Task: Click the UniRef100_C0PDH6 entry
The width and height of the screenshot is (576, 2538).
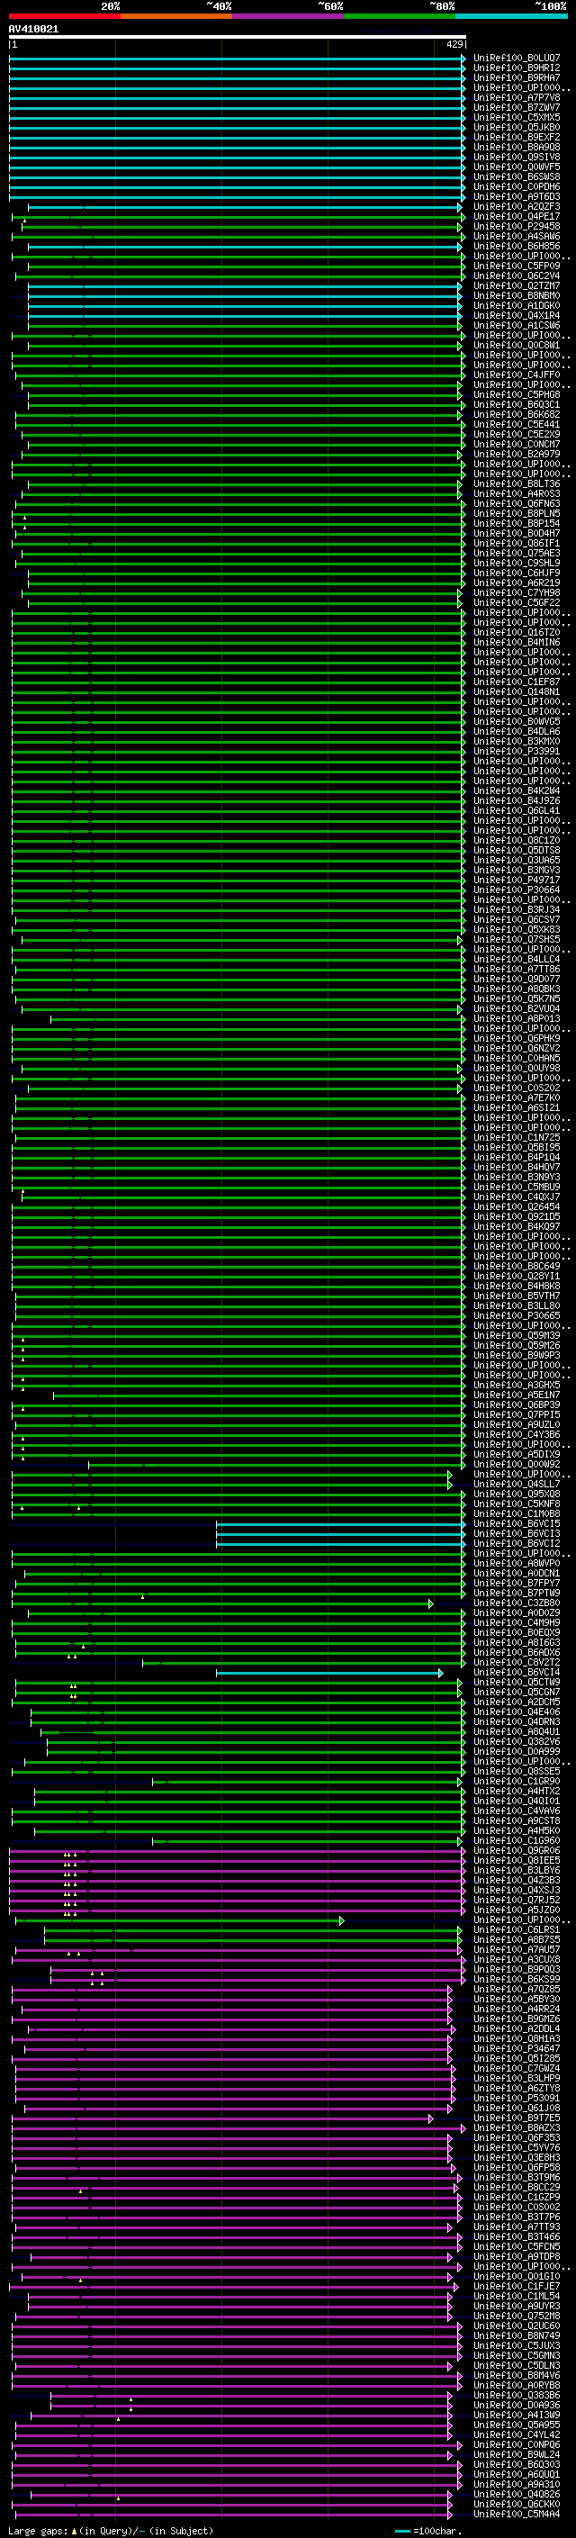Action: (517, 187)
